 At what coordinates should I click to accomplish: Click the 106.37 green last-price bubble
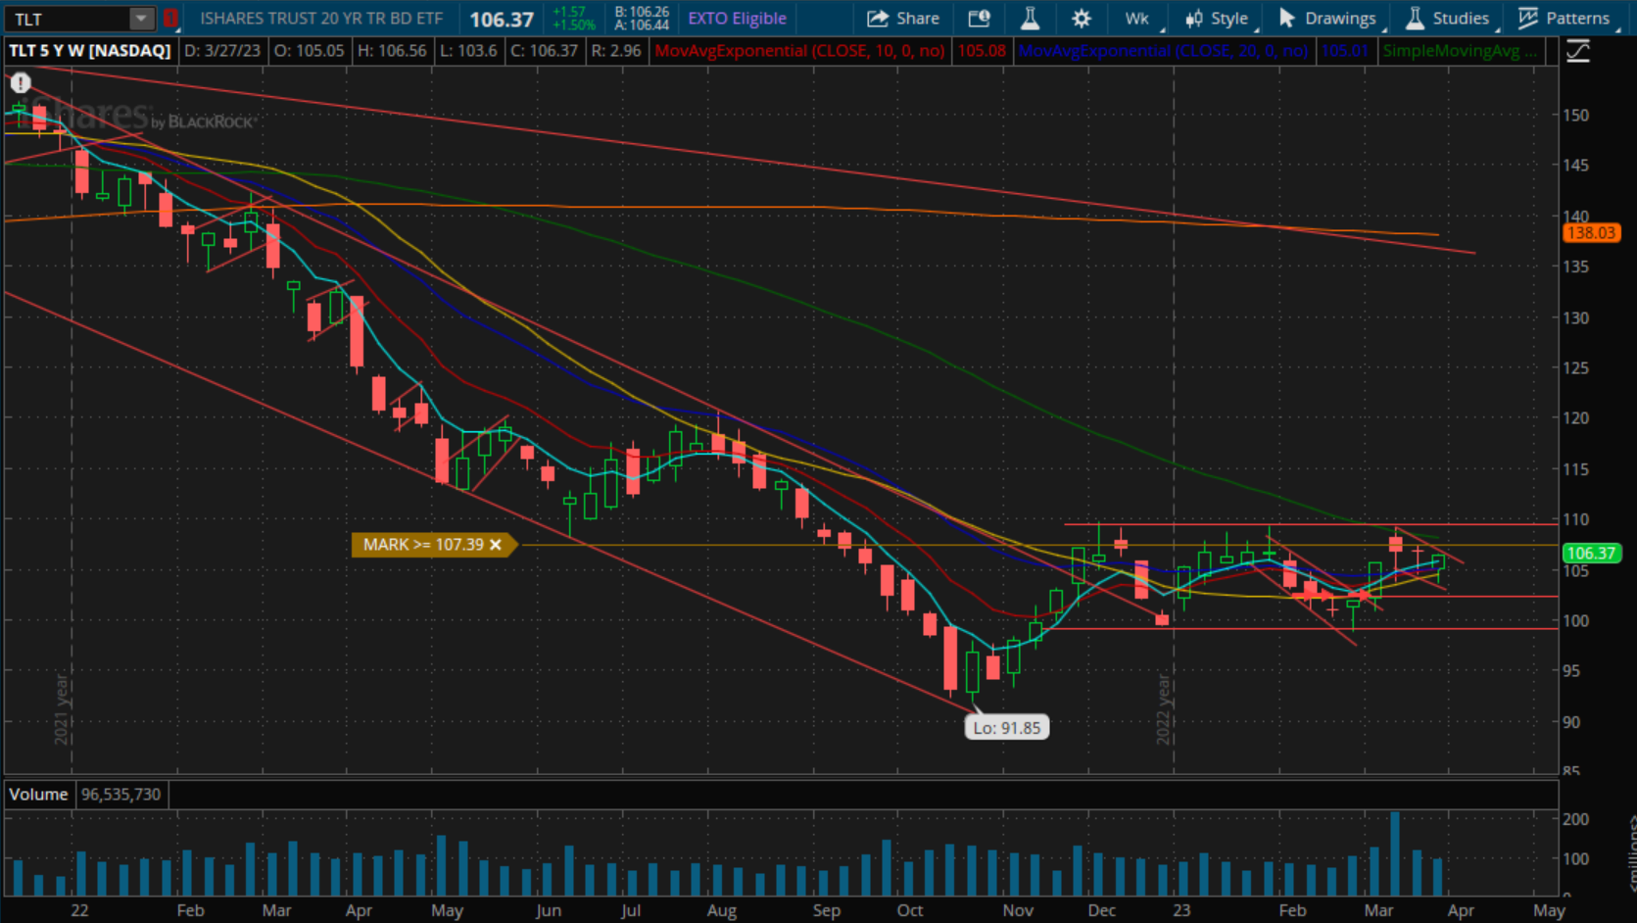pos(1591,554)
